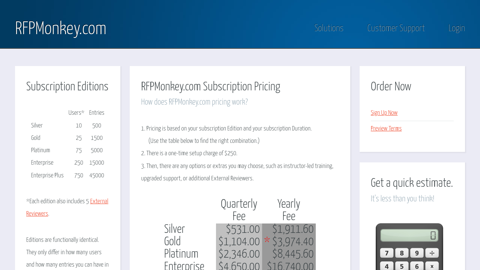Select the Gold yearly fee $3,974.40 cell
This screenshot has height=270, width=480.
coord(292,242)
